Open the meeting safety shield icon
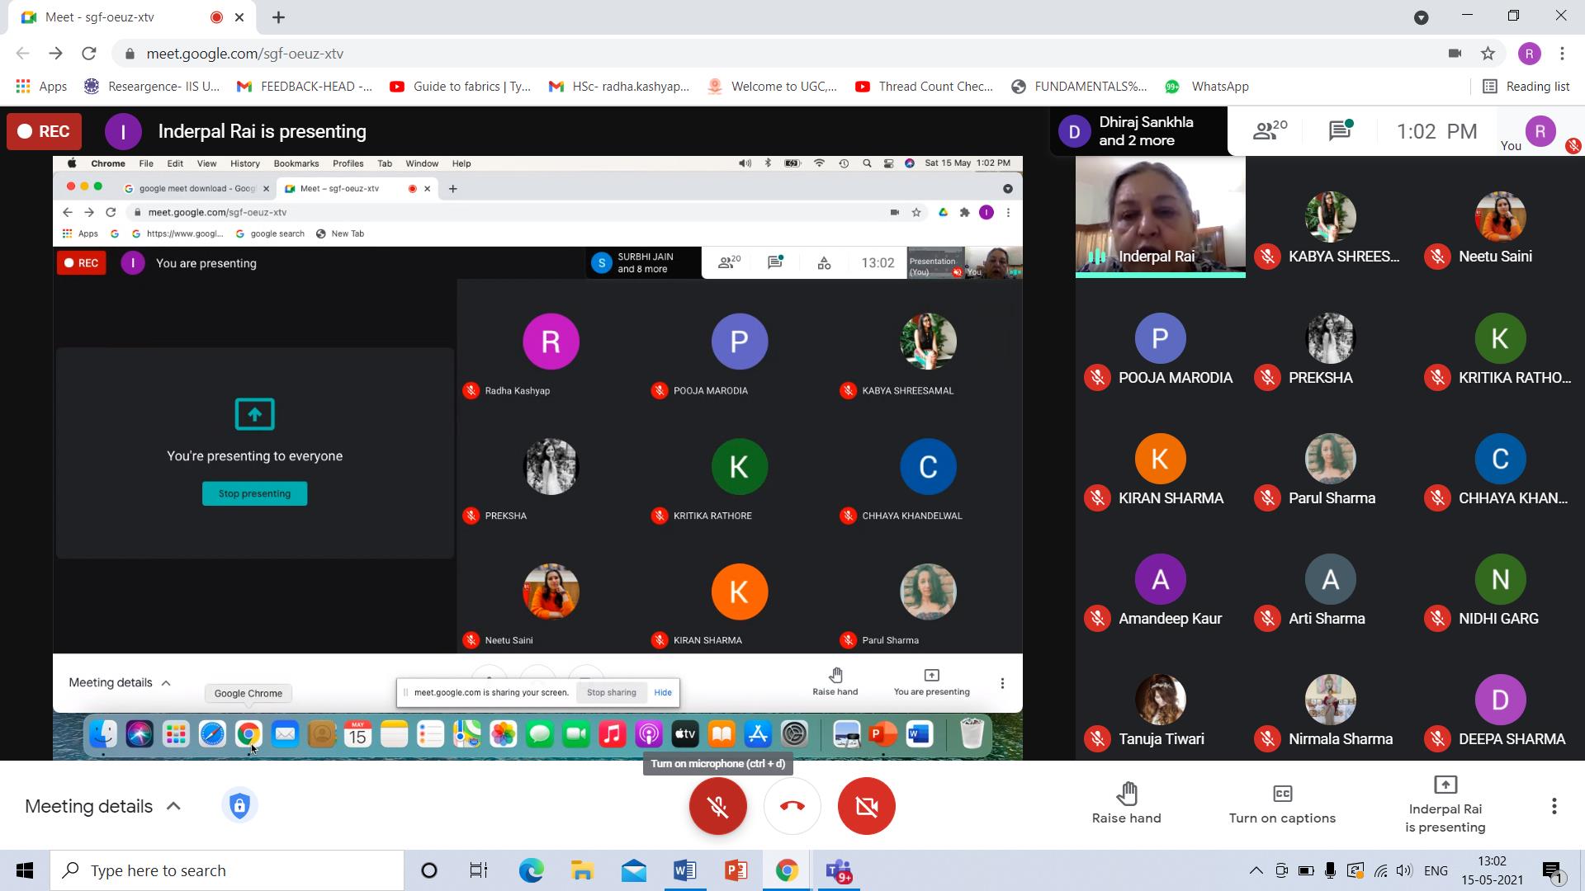The width and height of the screenshot is (1585, 891). [x=239, y=806]
